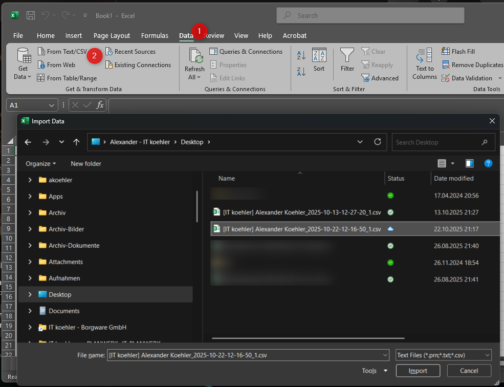
Task: Click the Cancel button
Action: coord(469,371)
